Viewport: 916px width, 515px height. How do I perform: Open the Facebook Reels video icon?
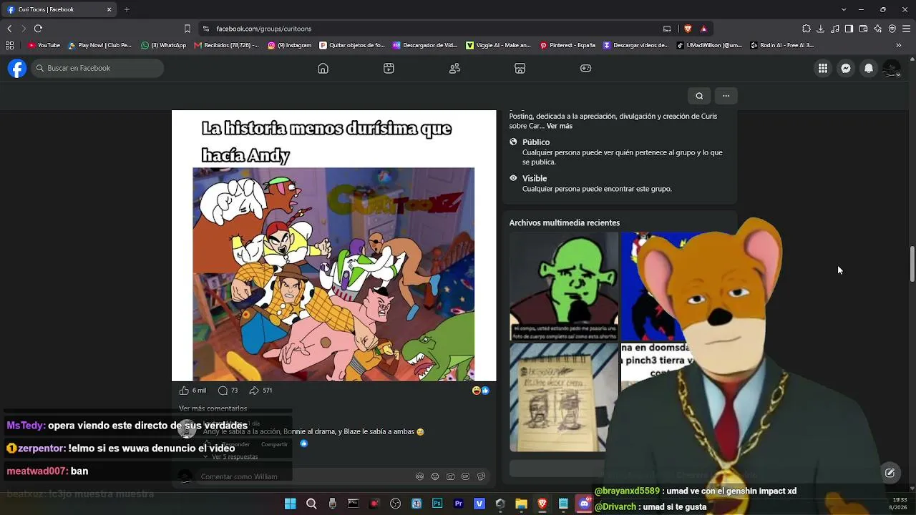pos(389,68)
